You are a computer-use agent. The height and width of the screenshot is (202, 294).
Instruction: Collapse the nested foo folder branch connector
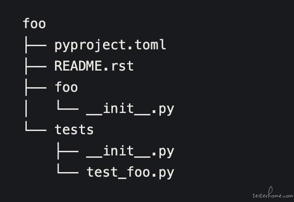[x=35, y=87]
